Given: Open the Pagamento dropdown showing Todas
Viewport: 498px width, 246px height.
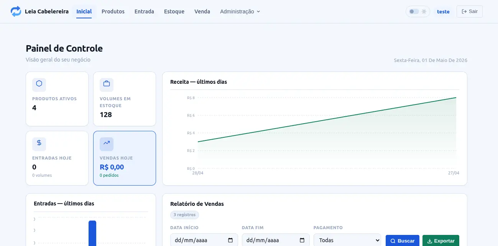Looking at the screenshot, I should [x=347, y=240].
